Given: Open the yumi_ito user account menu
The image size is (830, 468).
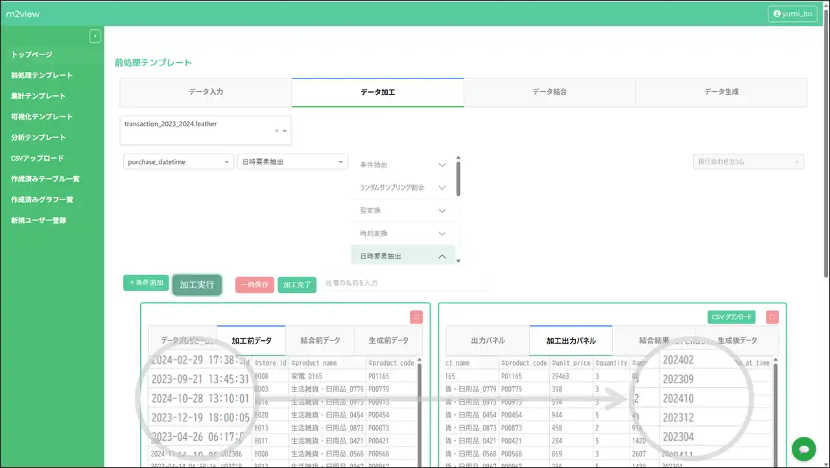Looking at the screenshot, I should click(792, 14).
